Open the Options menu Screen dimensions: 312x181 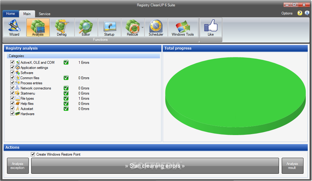[287, 13]
